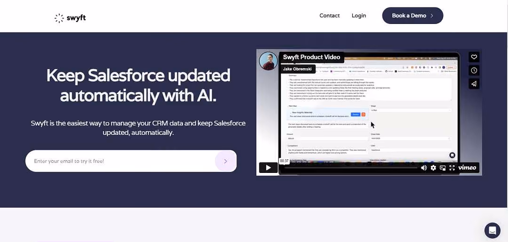Click the 00:37 timestamp label on the video
This screenshot has width=508, height=242.
click(284, 161)
